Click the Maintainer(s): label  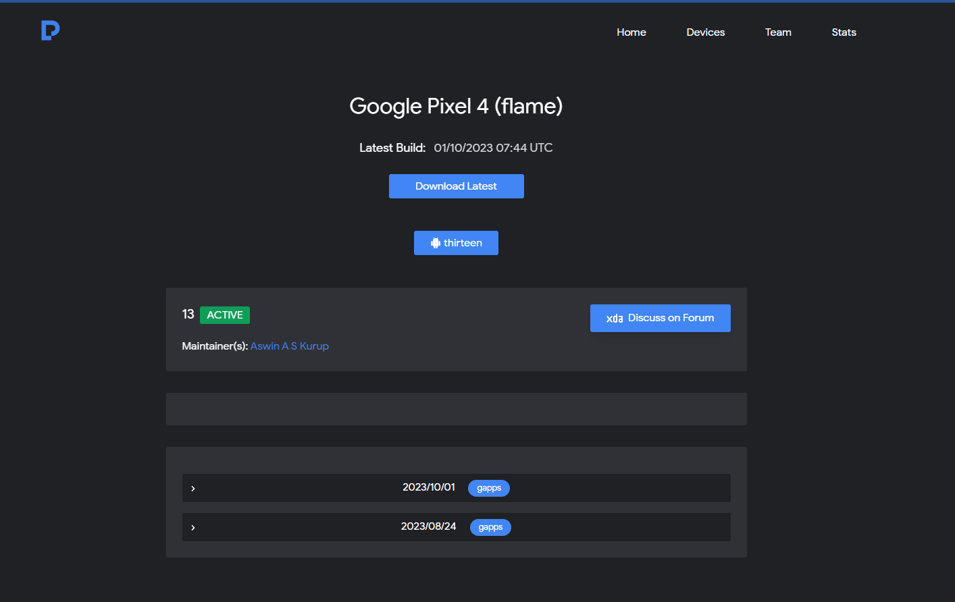215,346
